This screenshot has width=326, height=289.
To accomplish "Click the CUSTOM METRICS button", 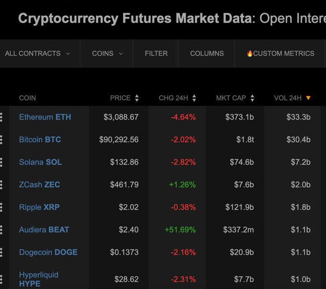I will (x=280, y=53).
